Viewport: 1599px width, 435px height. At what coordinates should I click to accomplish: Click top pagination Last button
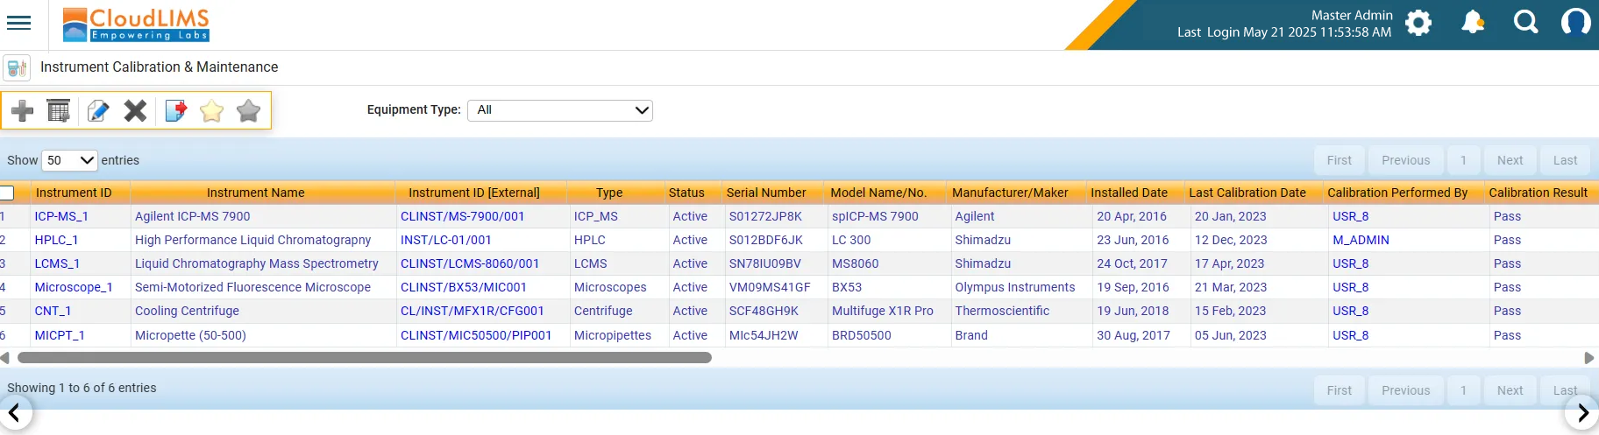point(1566,160)
